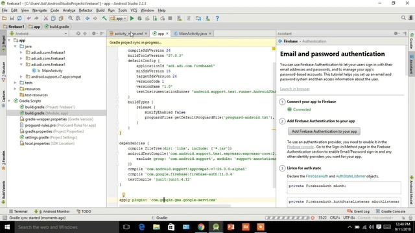The width and height of the screenshot is (415, 233).
Task: Open the Tools menu
Action: click(123, 10)
